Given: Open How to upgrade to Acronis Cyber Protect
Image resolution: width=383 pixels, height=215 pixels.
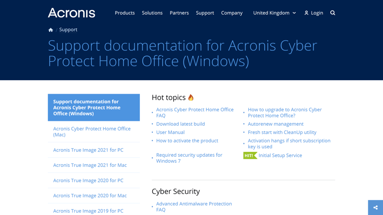Looking at the screenshot, I should [284, 113].
